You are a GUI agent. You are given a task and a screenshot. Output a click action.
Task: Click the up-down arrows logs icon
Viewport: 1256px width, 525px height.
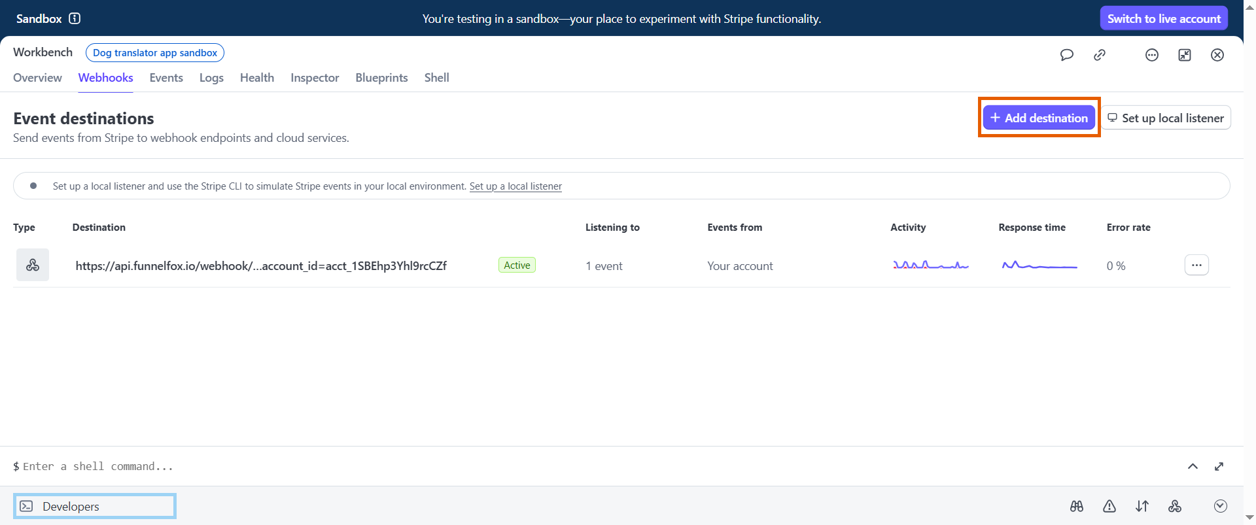(x=1142, y=506)
